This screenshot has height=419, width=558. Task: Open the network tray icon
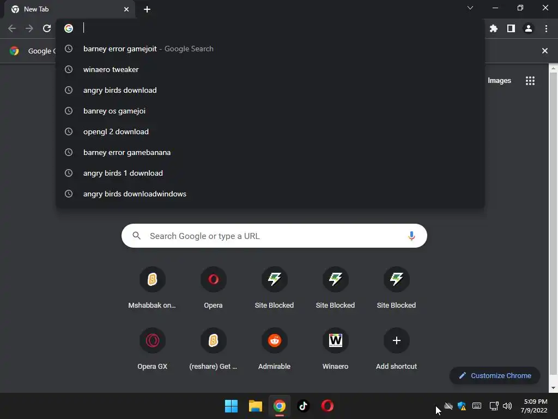pos(494,406)
